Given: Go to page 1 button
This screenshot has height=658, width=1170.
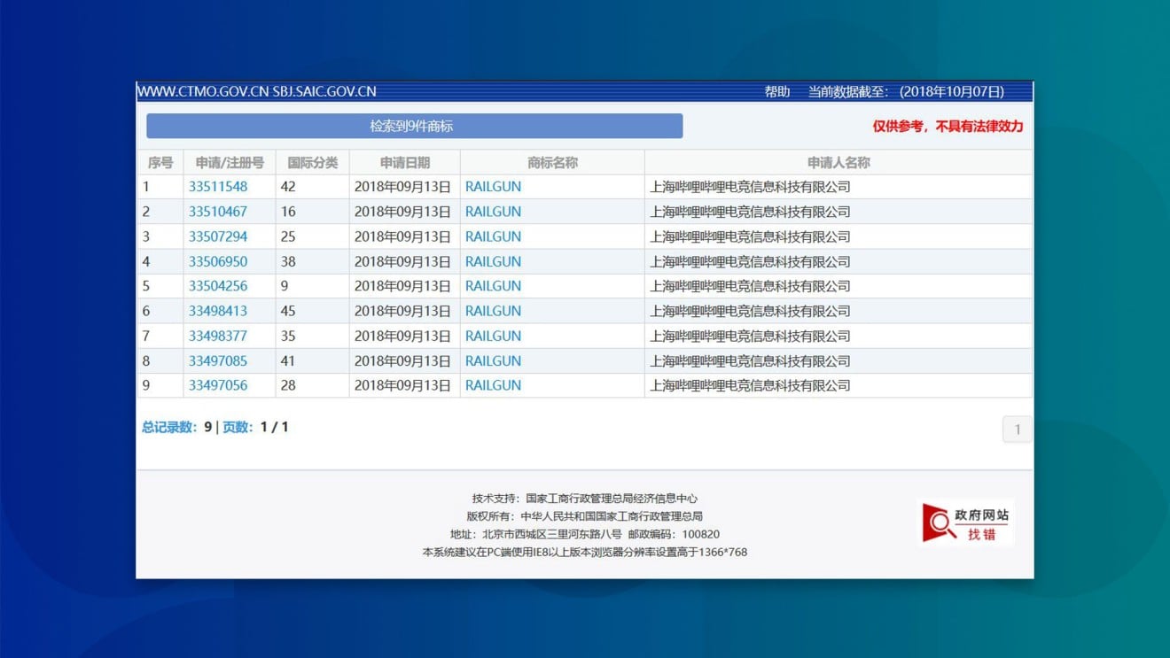Looking at the screenshot, I should (1017, 430).
